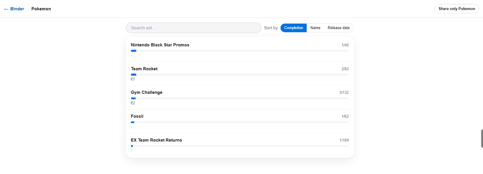The image size is (483, 174).
Task: Open the Fossil set
Action: point(240,122)
